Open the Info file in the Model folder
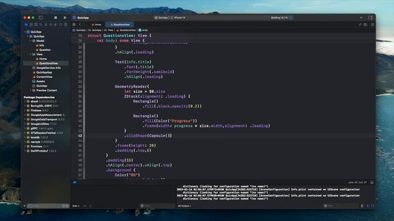The width and height of the screenshot is (394, 221). click(x=40, y=45)
